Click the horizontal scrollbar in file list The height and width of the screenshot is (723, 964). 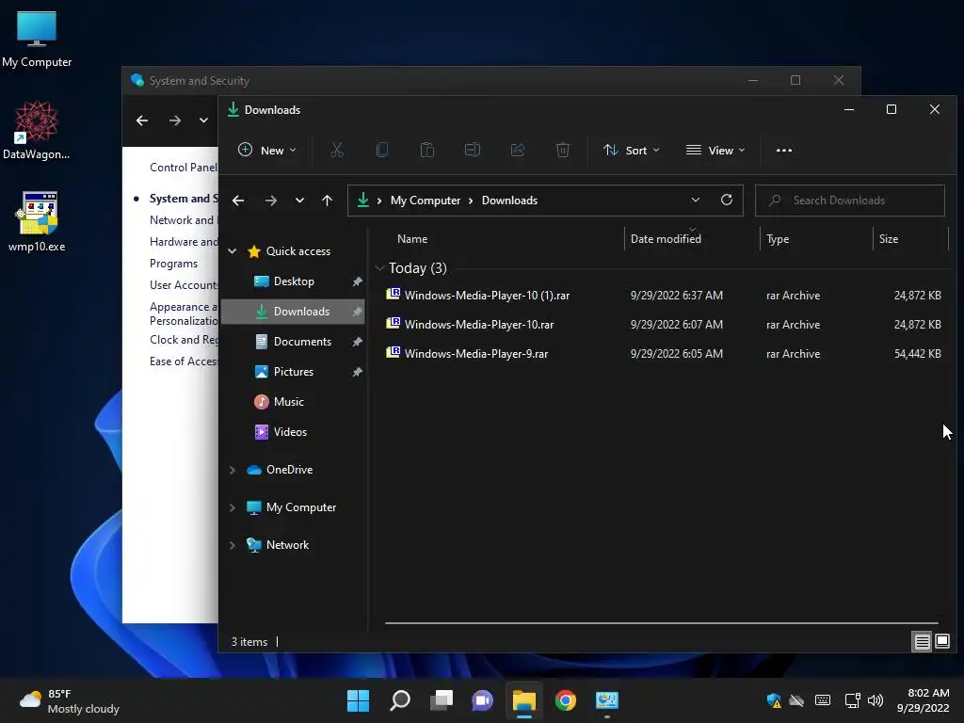(662, 623)
